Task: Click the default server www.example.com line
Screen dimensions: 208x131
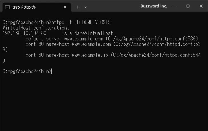Action: tap(64, 39)
